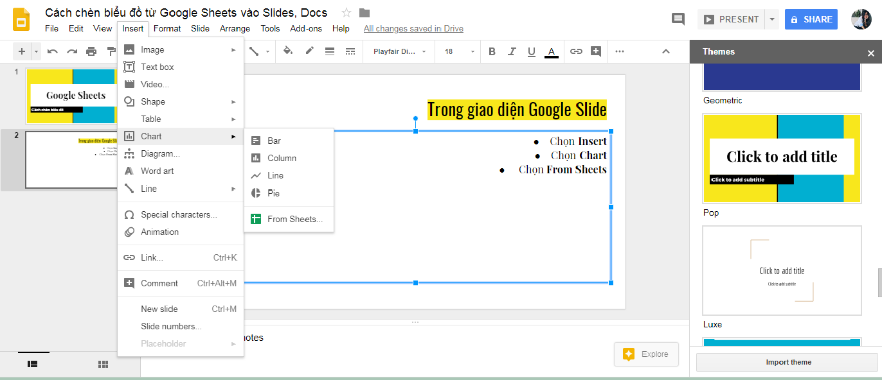Screen dimensions: 882x380
Task: Insert a Line chart
Action: (289, 175)
